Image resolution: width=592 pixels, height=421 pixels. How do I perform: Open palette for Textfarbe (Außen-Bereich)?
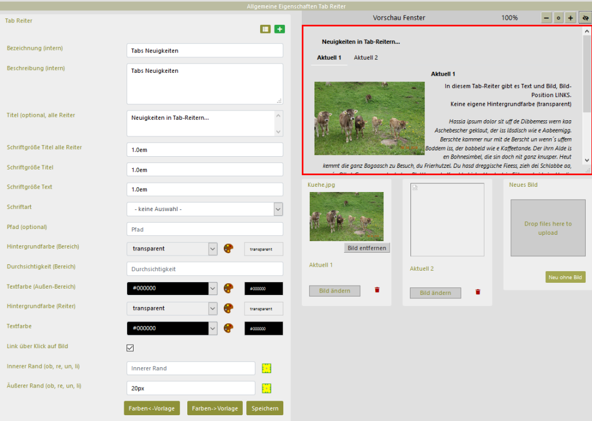229,289
